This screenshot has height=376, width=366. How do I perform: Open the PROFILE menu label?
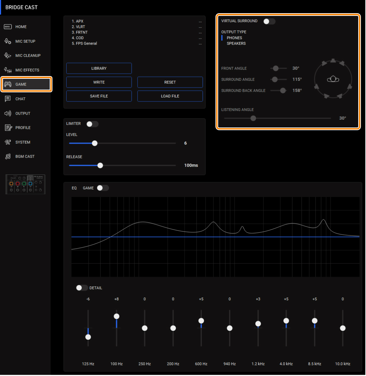[x=23, y=128]
